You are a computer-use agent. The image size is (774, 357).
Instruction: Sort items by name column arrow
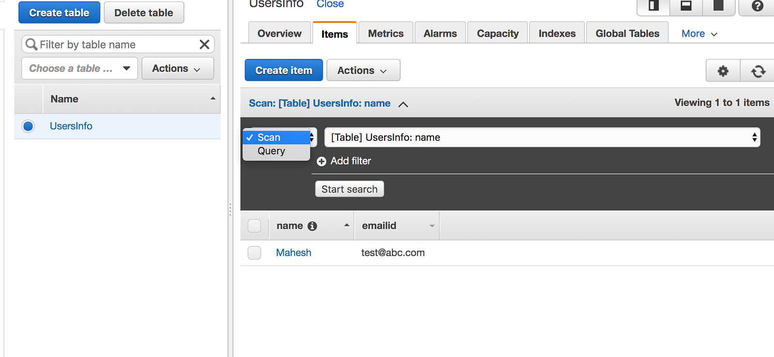pos(346,225)
